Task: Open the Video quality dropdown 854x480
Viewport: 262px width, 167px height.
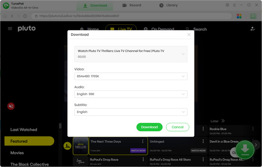Action: point(131,76)
